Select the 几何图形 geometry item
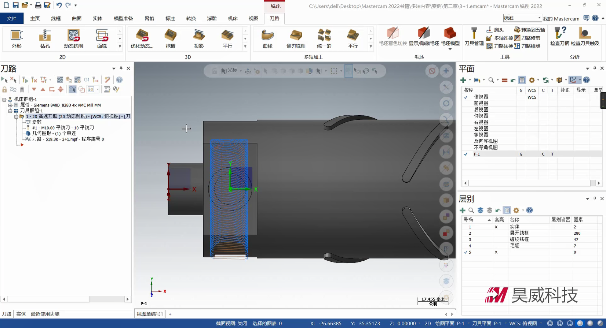 (54, 133)
